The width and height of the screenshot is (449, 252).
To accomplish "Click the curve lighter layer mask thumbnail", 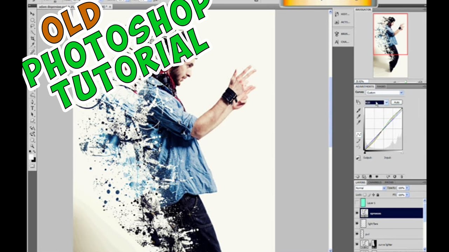I will tap(374, 244).
